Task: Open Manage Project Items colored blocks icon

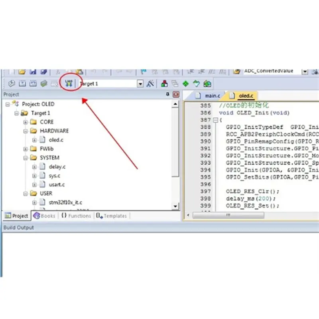Action: pos(164,84)
